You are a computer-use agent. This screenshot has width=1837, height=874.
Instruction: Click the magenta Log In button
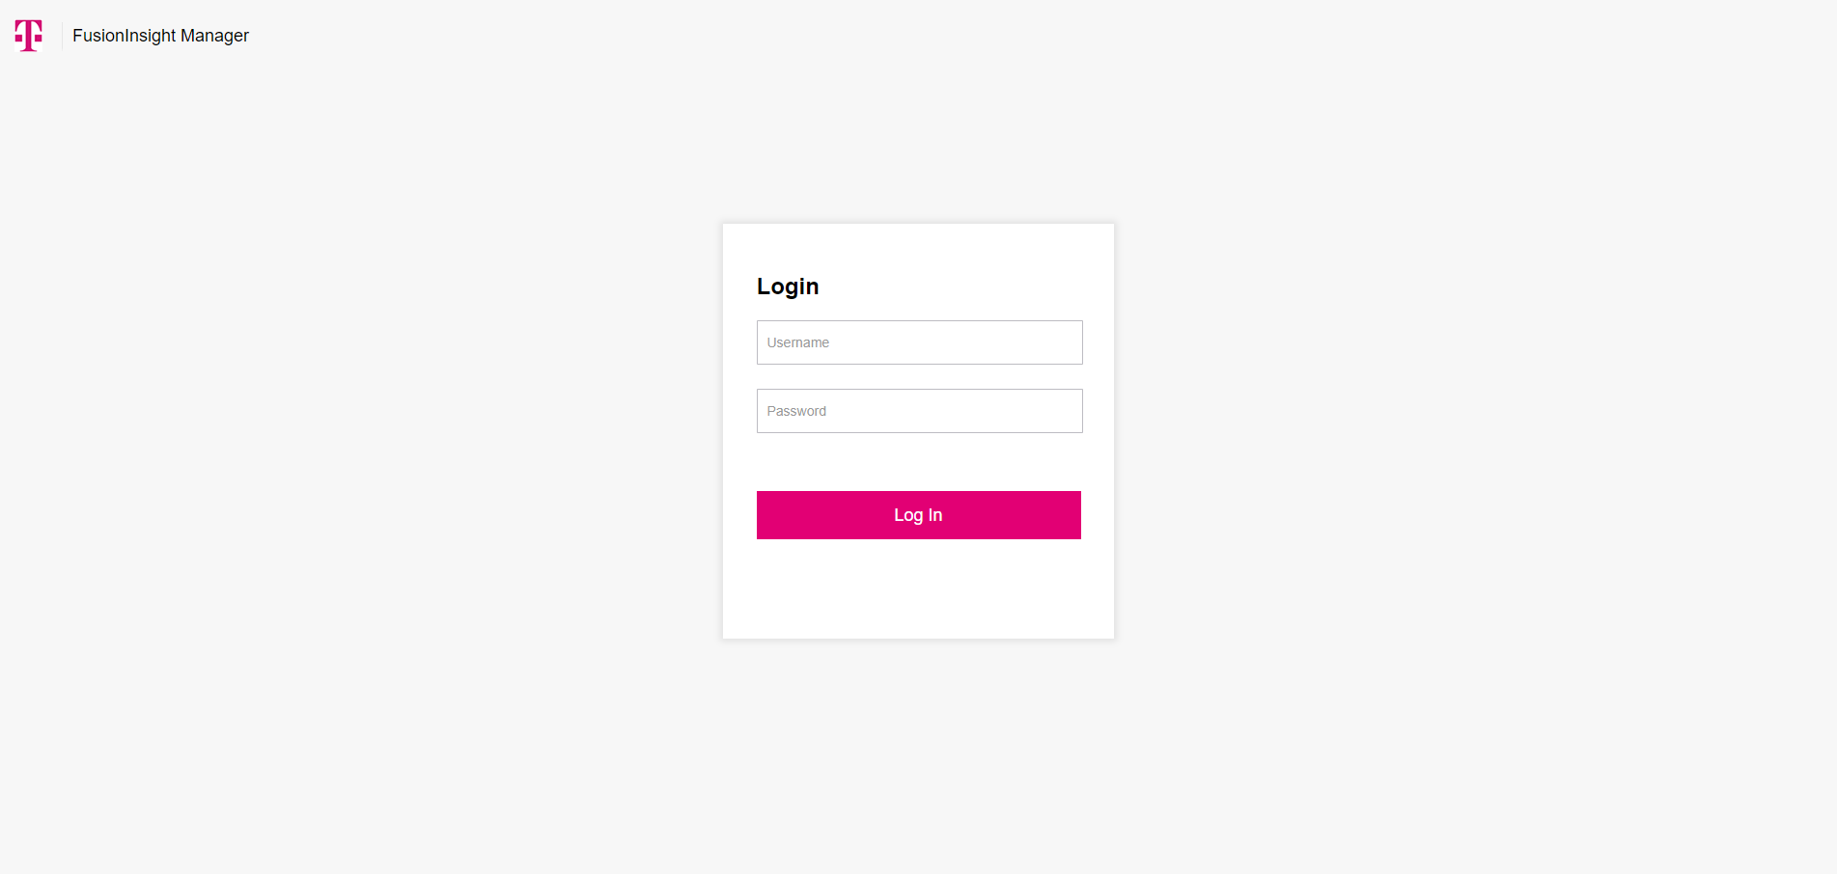click(x=918, y=515)
